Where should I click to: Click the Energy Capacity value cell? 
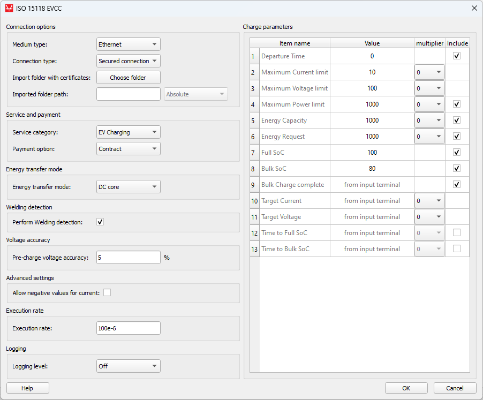pyautogui.click(x=372, y=120)
